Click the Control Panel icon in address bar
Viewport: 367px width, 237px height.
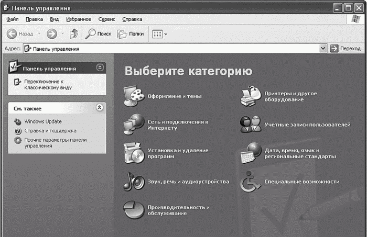(x=28, y=49)
